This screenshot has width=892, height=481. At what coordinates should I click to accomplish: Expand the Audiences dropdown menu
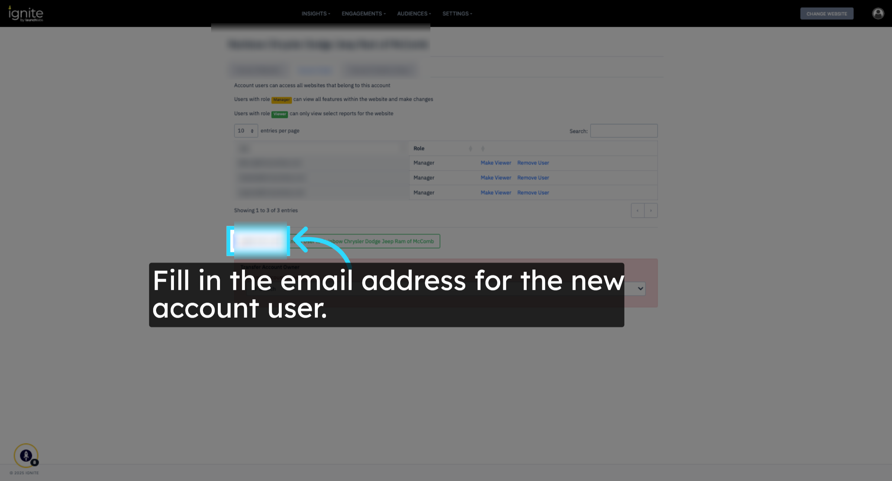(414, 14)
